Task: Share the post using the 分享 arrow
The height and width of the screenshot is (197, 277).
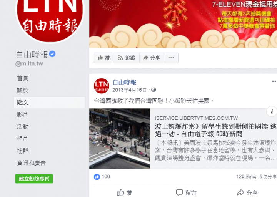Action: tap(247, 193)
